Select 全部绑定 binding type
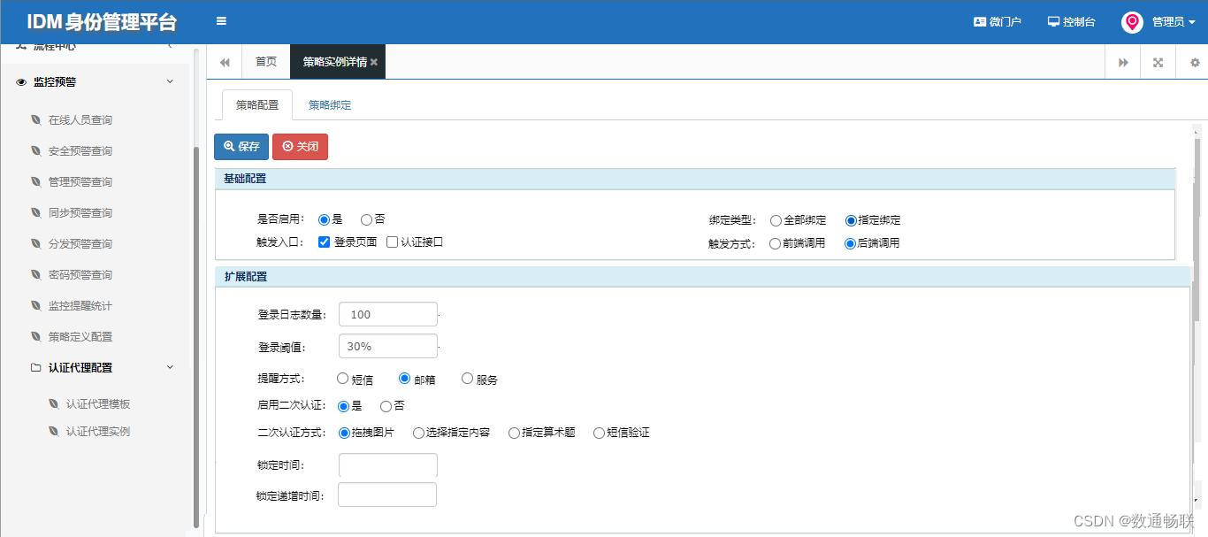 coord(776,220)
